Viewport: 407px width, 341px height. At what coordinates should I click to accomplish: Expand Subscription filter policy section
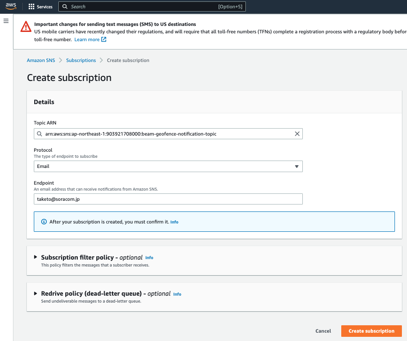pos(35,258)
